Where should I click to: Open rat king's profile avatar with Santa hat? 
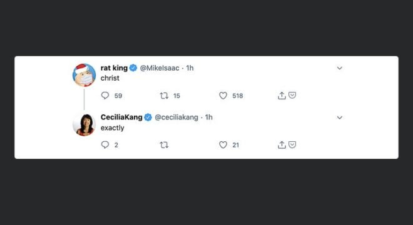[84, 75]
